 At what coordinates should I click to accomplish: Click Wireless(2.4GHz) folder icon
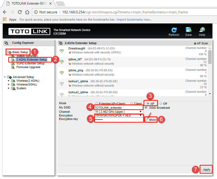[13, 81]
